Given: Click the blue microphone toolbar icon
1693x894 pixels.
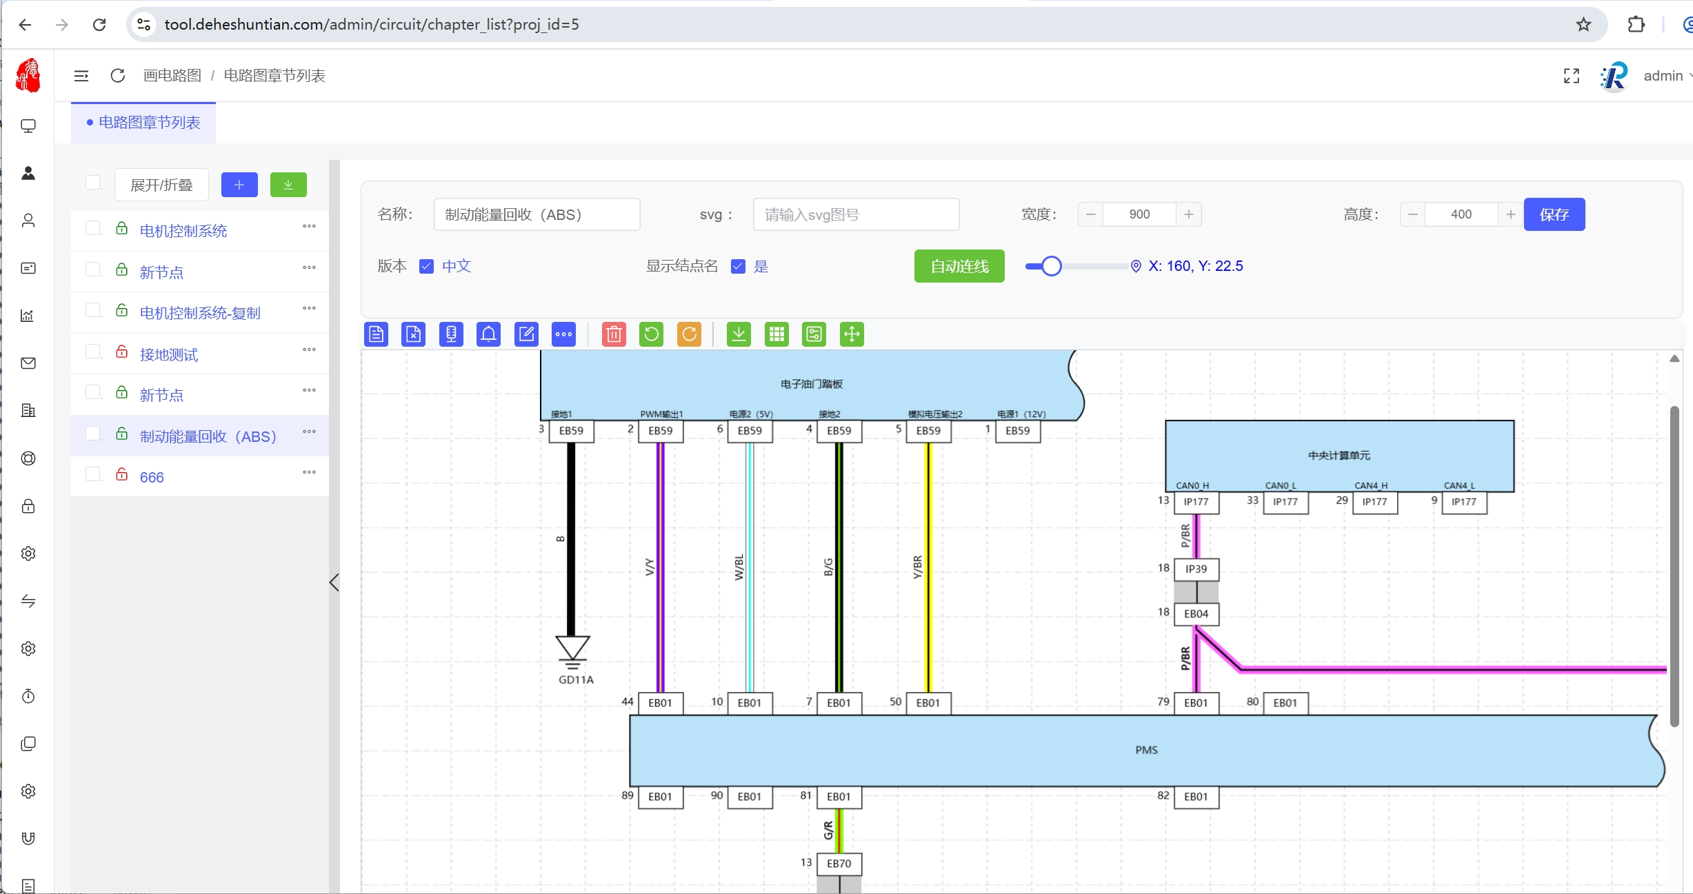Looking at the screenshot, I should pyautogui.click(x=451, y=335).
